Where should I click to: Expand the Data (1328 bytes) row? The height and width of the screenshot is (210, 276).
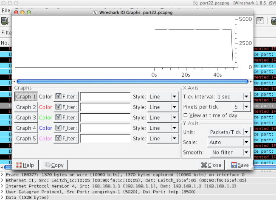click(x=2, y=197)
